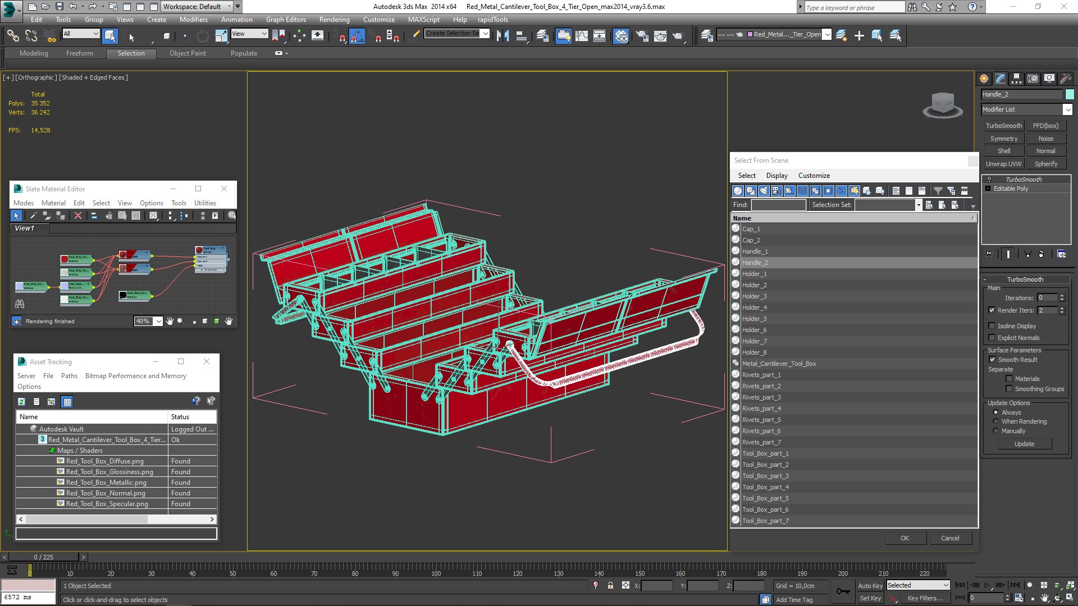Open the Mirror tool in main toolbar
Viewport: 1078px width, 606px height.
(x=503, y=36)
